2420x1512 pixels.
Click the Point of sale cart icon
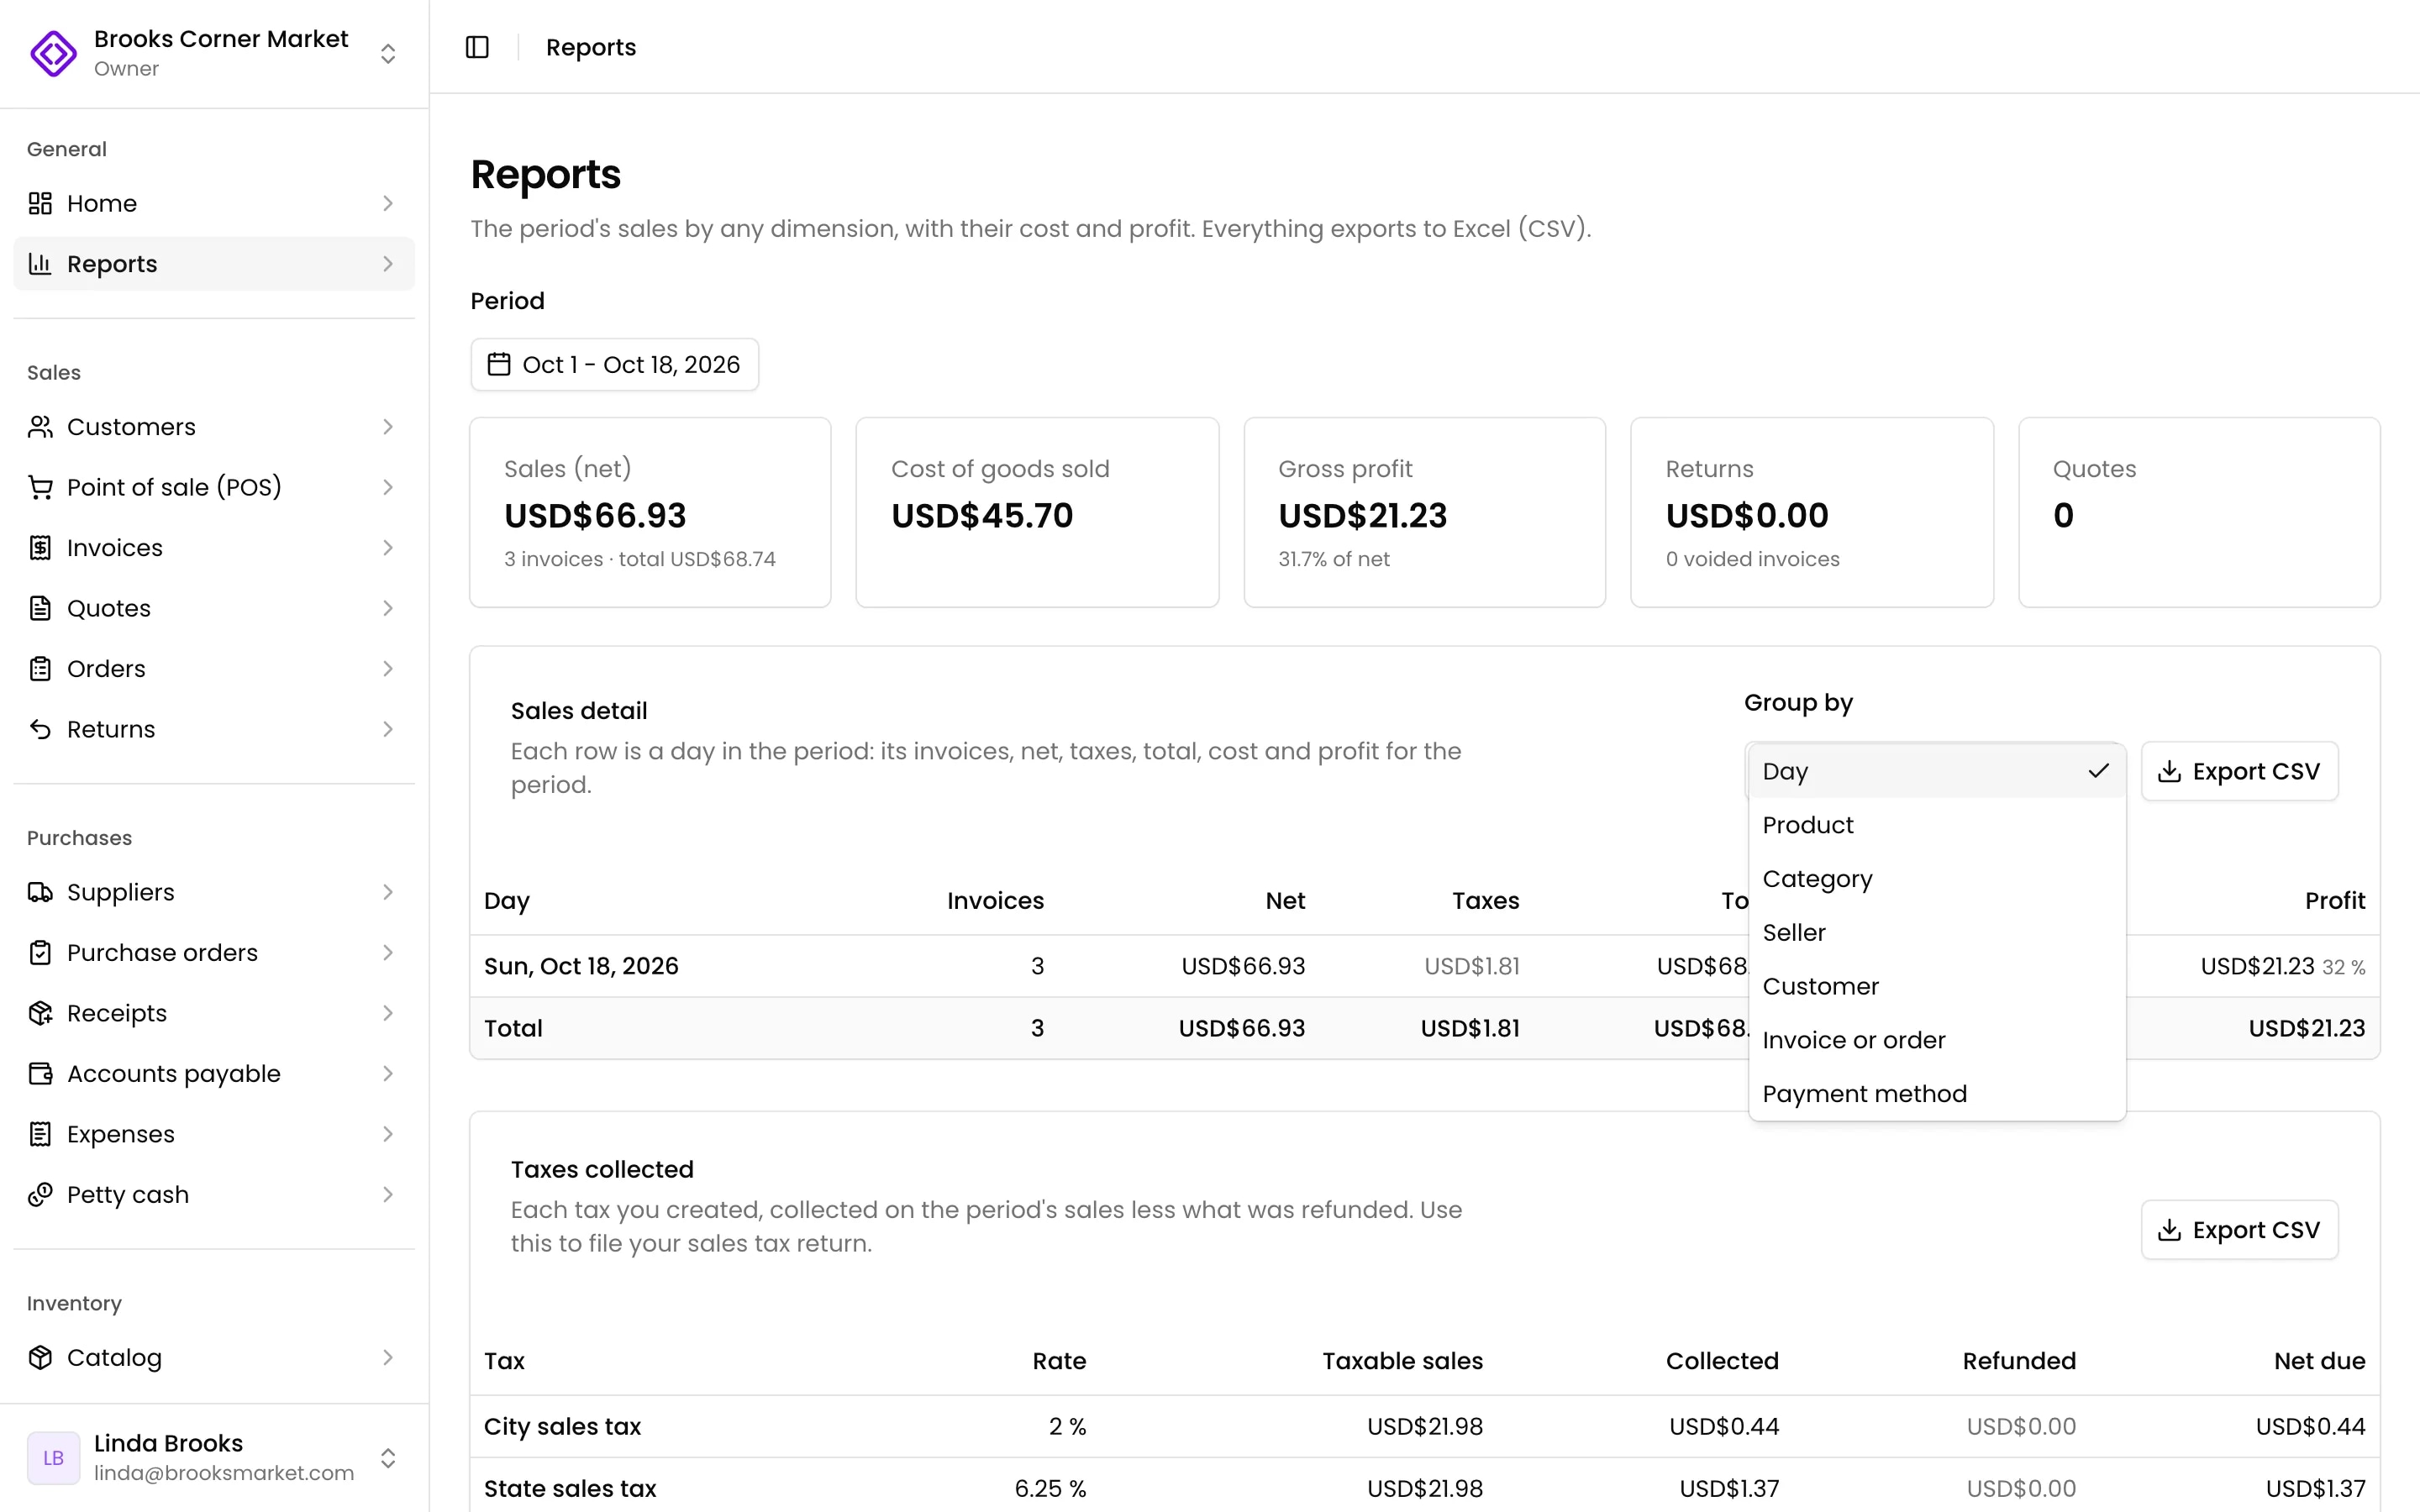[40, 487]
